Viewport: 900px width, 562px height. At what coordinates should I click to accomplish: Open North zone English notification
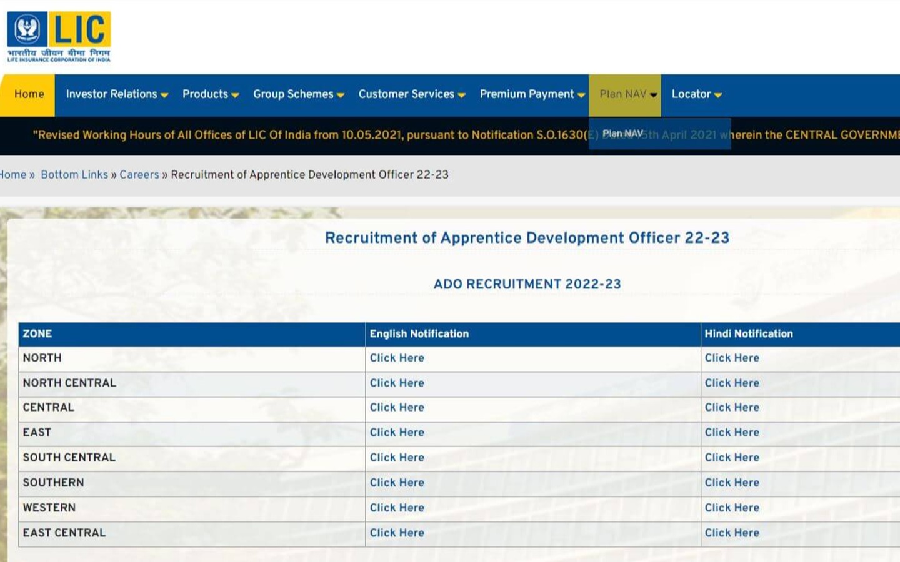397,358
